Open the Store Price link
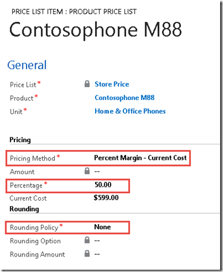The height and width of the screenshot is (272, 223). [112, 84]
